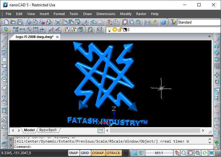Click the Undo arrow icon
221x157 pixels.
coord(93,22)
